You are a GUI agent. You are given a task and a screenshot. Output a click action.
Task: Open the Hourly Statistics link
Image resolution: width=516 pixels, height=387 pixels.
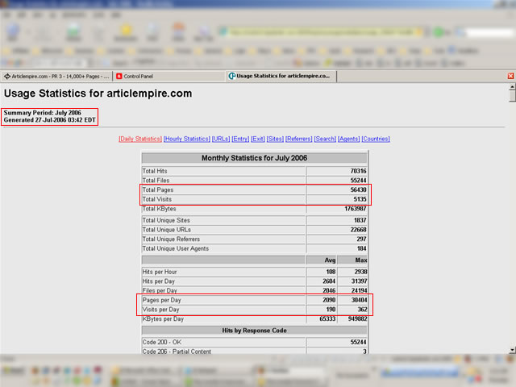click(186, 139)
